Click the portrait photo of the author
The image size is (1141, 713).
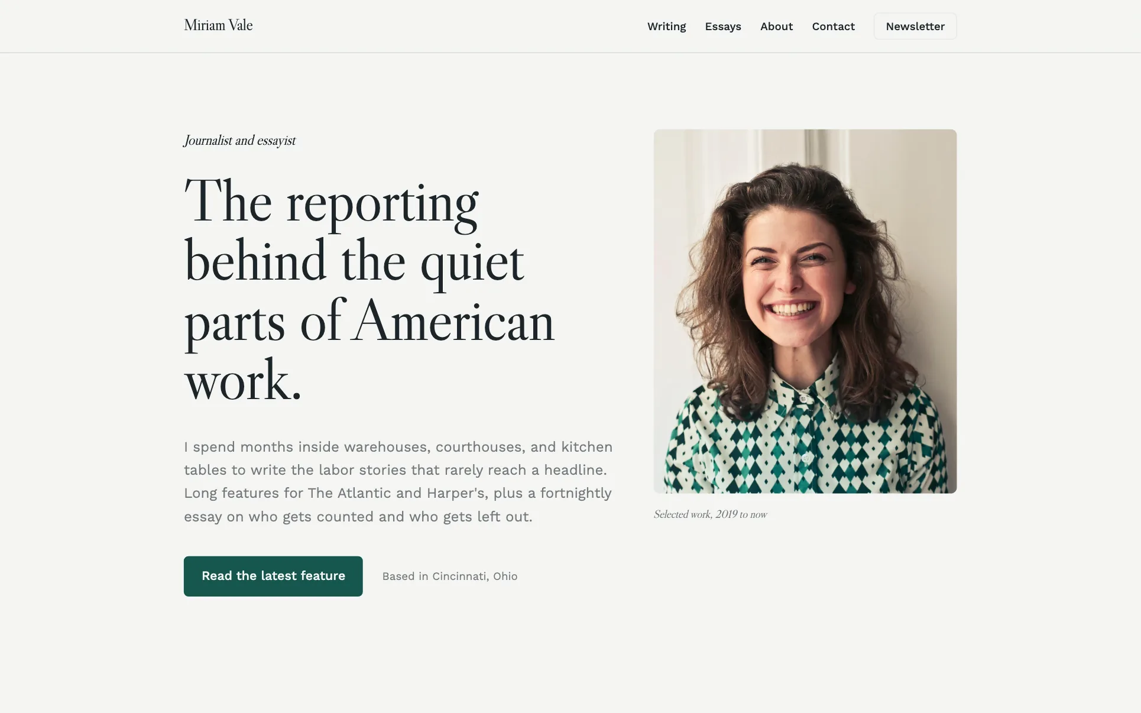(x=805, y=311)
